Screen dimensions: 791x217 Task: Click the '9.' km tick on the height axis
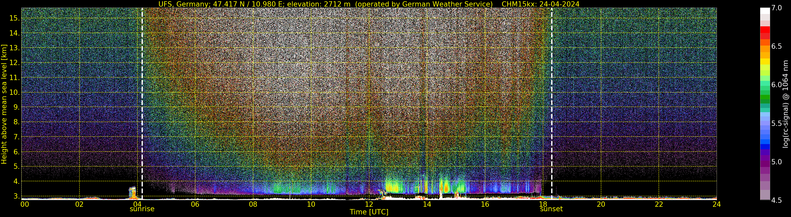(16, 107)
